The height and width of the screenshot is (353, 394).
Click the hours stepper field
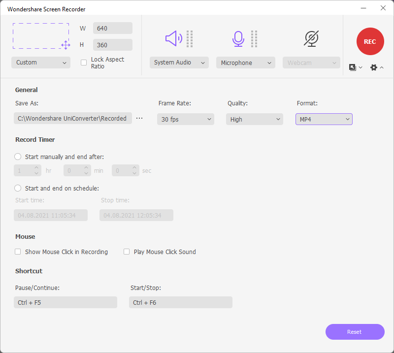pyautogui.click(x=28, y=170)
